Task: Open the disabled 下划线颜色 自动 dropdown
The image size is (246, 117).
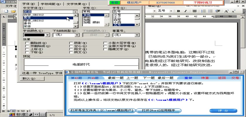Action: (x=107, y=35)
